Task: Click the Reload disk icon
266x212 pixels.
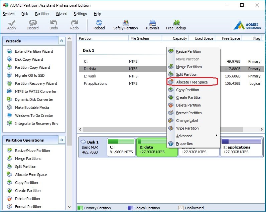Action: (99, 23)
